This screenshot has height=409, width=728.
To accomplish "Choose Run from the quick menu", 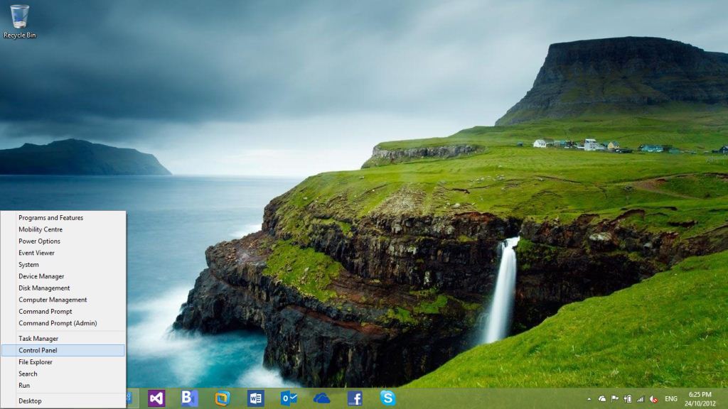I will [x=63, y=386].
